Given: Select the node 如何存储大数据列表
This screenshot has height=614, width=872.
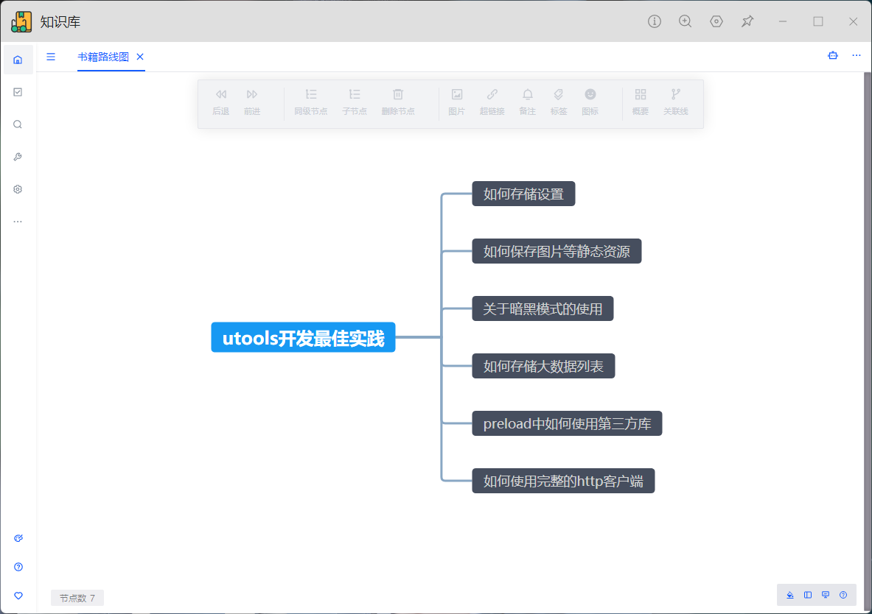Looking at the screenshot, I should coord(543,366).
